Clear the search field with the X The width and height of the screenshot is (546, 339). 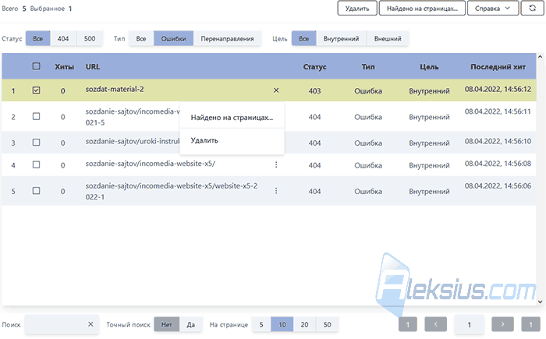(x=90, y=324)
